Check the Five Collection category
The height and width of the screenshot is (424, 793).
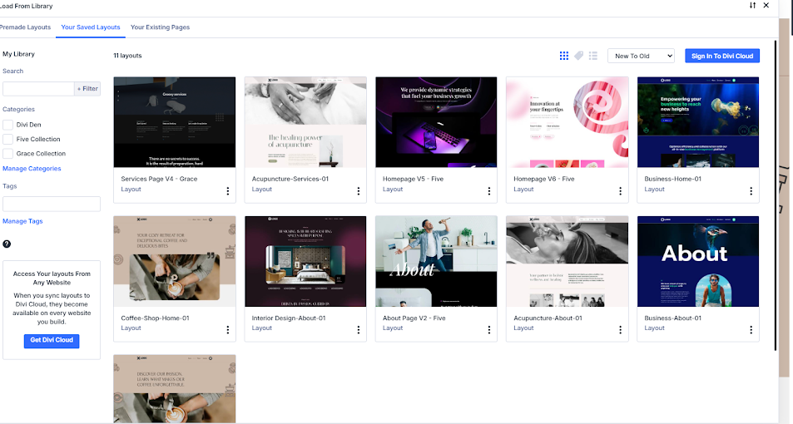[7, 139]
